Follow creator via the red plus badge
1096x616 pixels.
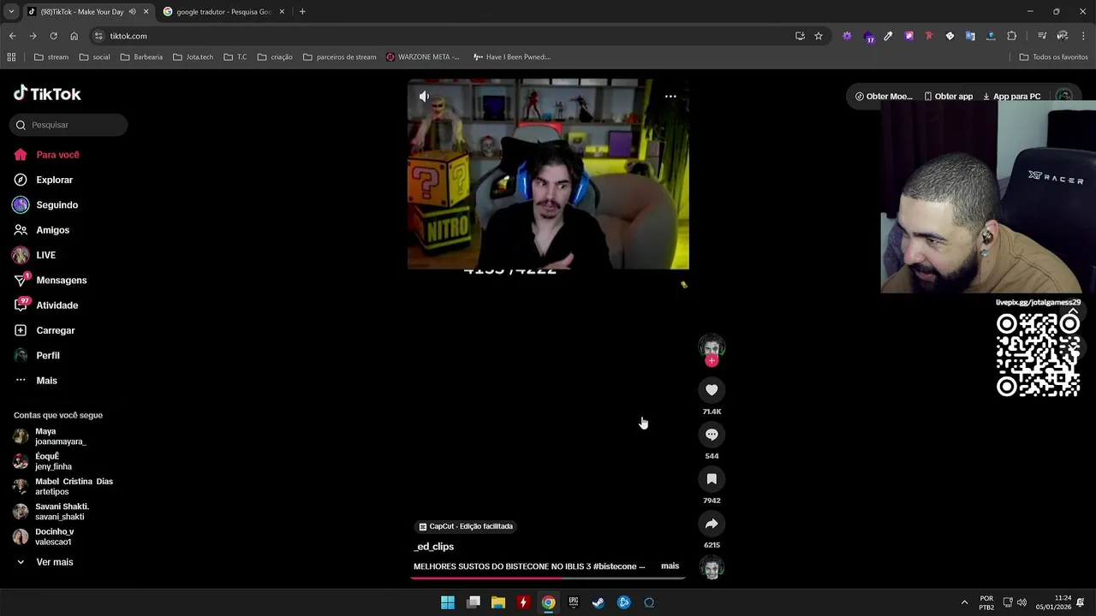point(712,361)
